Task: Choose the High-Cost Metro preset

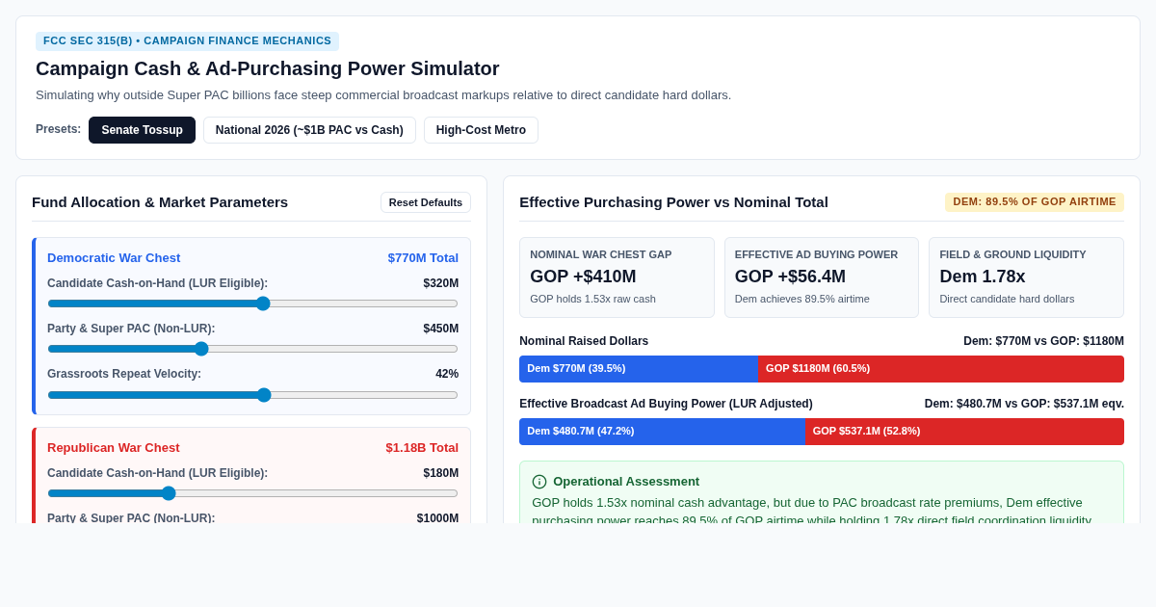Action: click(x=481, y=130)
